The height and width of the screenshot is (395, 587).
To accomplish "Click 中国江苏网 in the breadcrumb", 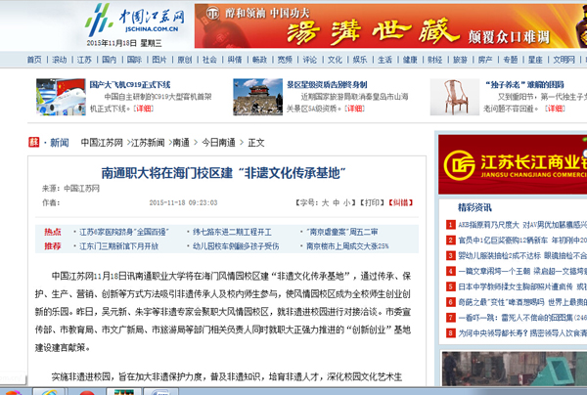I will click(x=102, y=143).
